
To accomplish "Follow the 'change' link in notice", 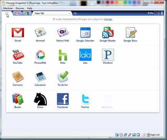I will point(108,19).
